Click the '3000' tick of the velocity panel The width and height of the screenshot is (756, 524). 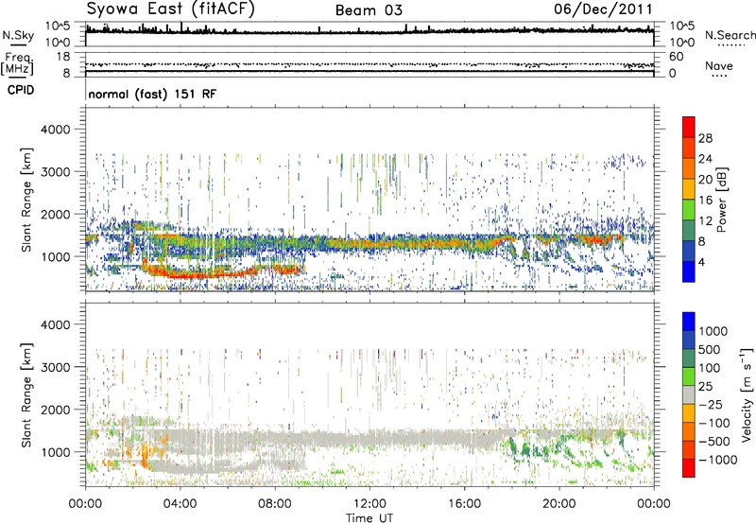[x=55, y=367]
